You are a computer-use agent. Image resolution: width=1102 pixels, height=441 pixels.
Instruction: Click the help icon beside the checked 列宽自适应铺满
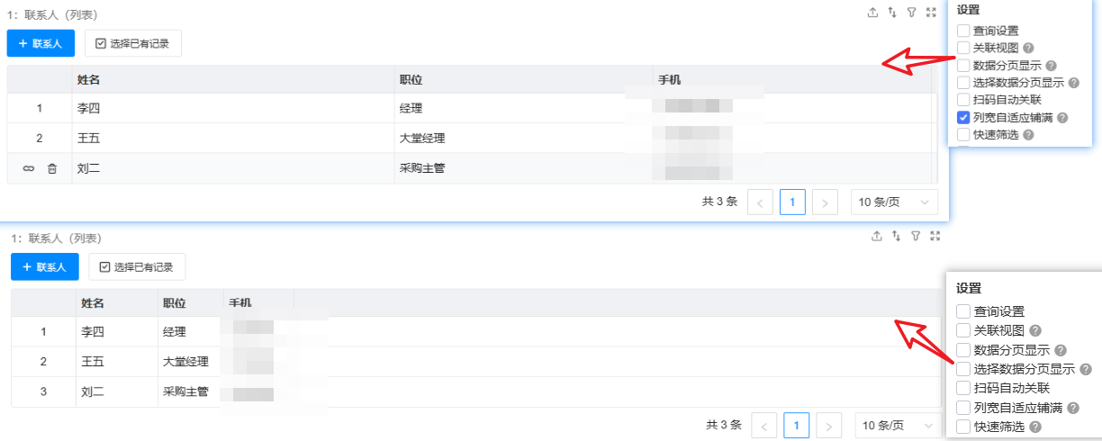1062,118
